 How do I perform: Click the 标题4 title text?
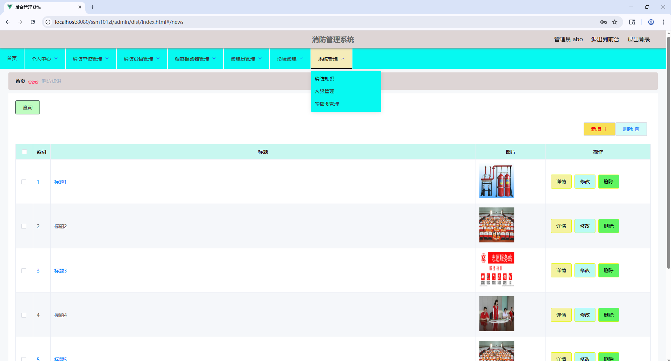60,315
